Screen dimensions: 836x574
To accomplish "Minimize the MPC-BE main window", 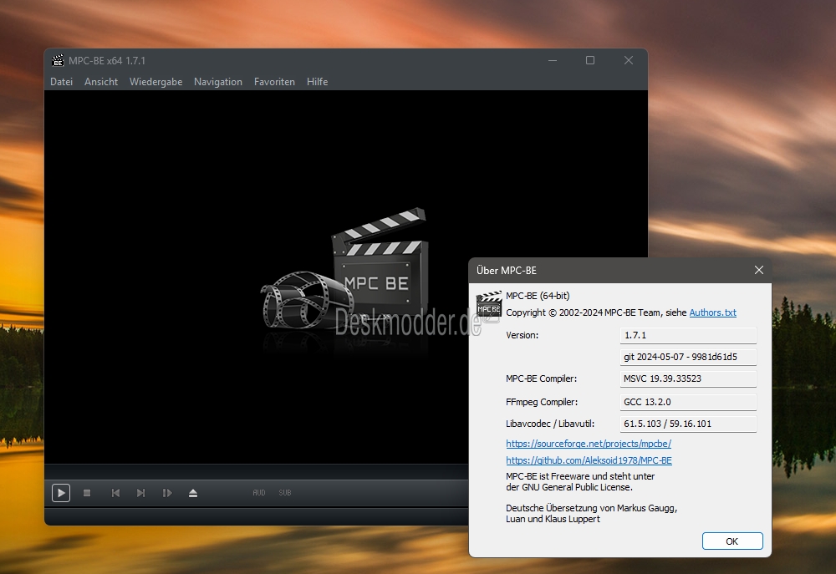I will [553, 60].
